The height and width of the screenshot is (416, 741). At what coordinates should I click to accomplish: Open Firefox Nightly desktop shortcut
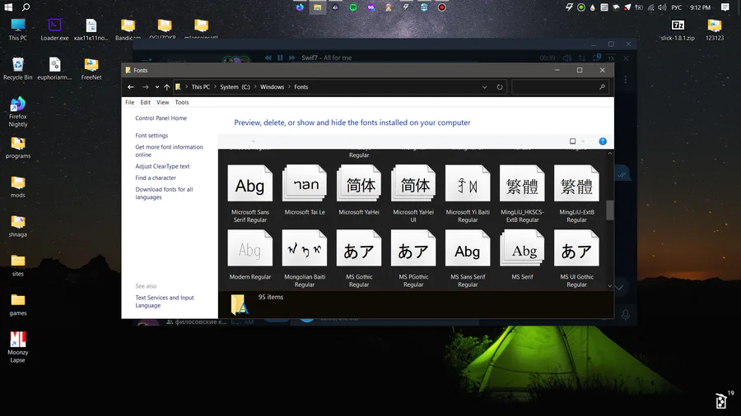[17, 111]
